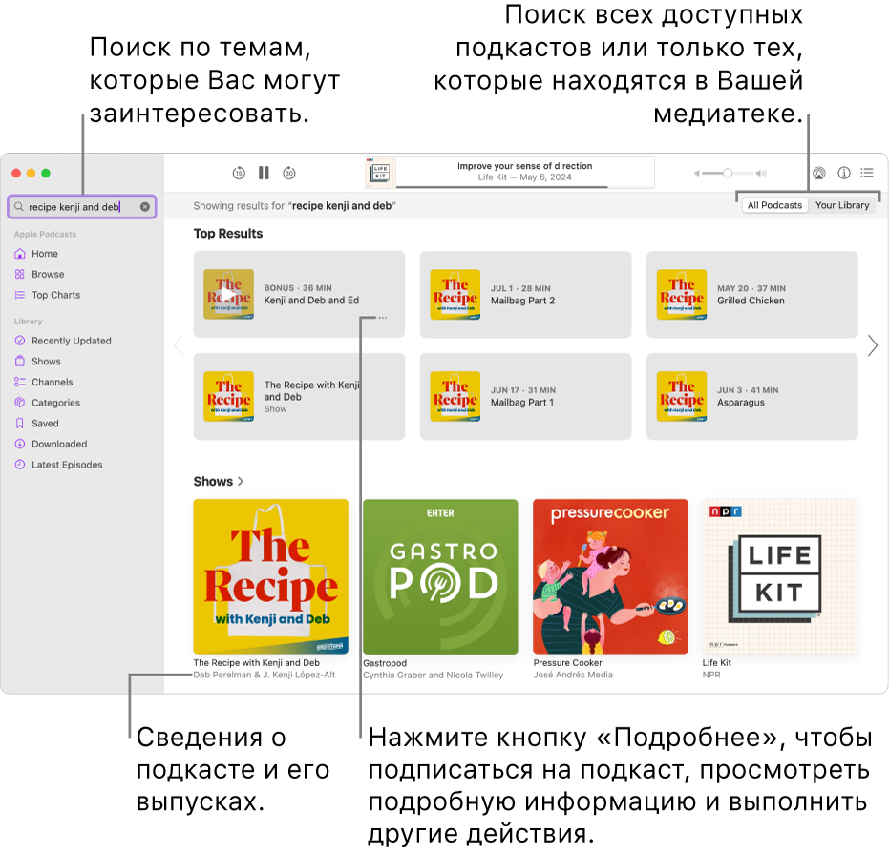Screen dimensions: 889x853
Task: Skip forward 30 seconds
Action: click(x=289, y=173)
